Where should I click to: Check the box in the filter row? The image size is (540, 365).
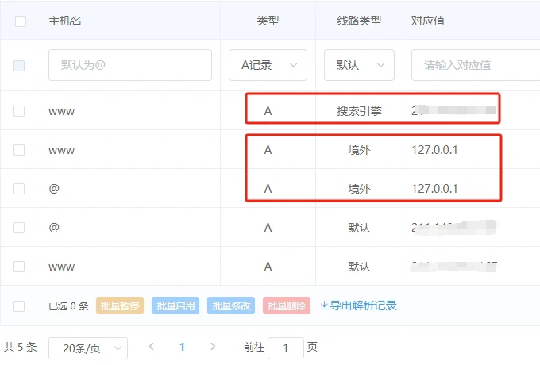(19, 65)
